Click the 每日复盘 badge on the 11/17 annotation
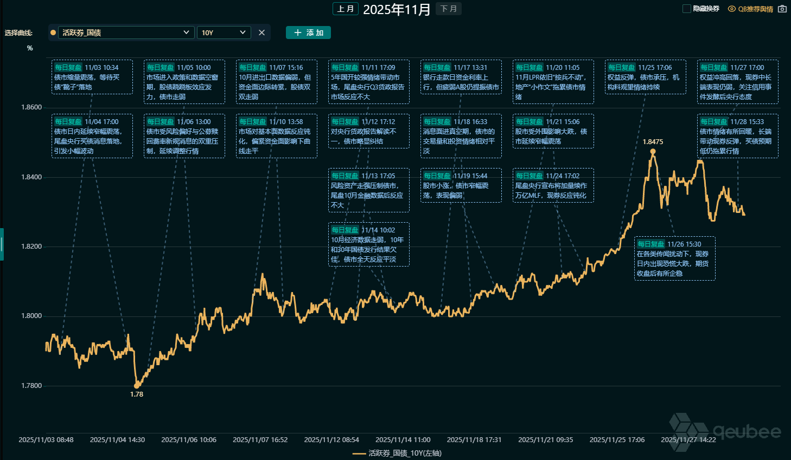Screen dimensions: 791x460 [436, 67]
